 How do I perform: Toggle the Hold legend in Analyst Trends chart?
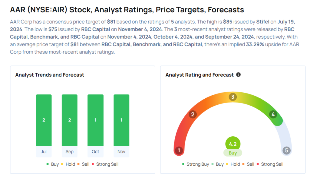pos(69,164)
